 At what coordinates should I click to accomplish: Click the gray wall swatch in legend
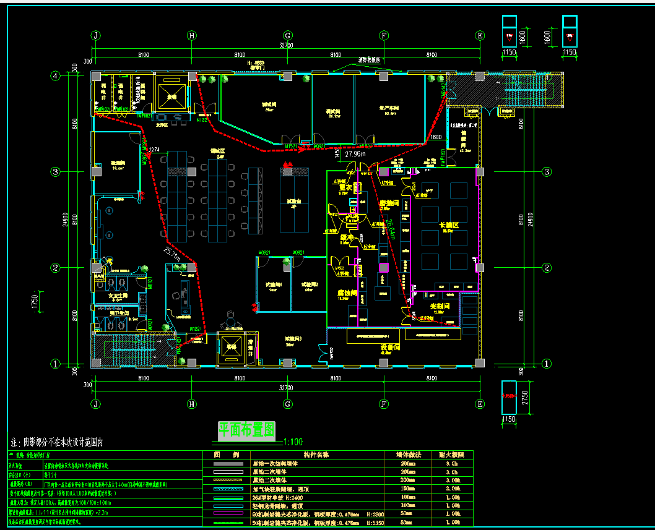tap(225, 463)
